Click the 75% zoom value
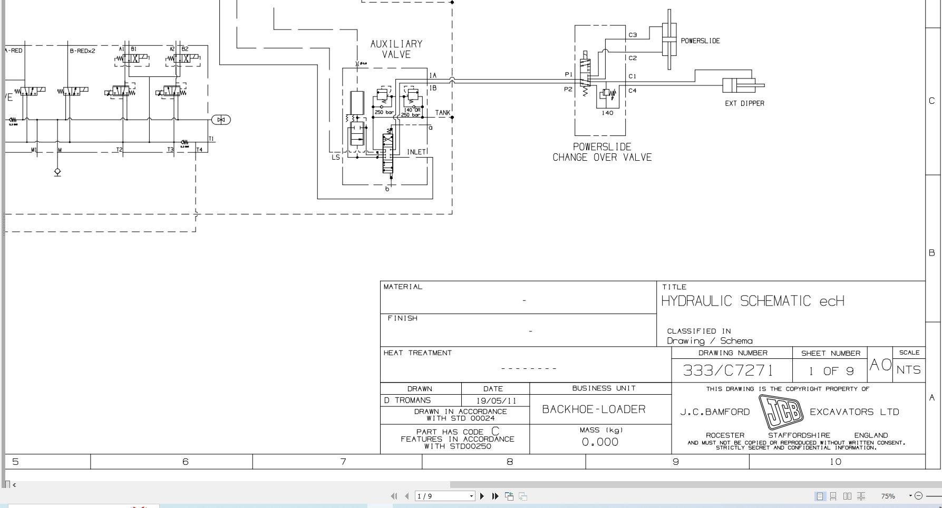942x508 pixels. click(888, 496)
